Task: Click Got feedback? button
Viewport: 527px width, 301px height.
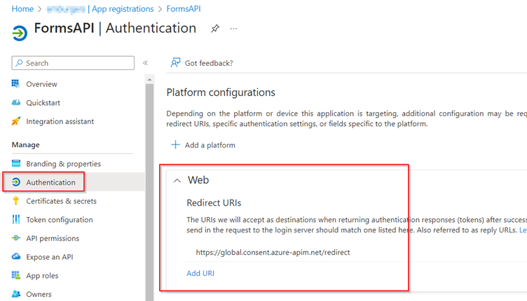Action: pyautogui.click(x=202, y=63)
